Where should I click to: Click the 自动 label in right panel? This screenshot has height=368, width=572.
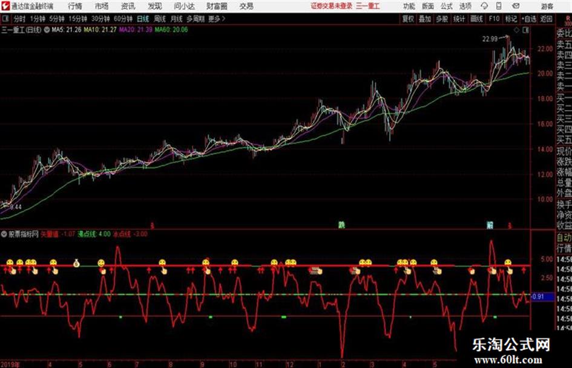(x=564, y=238)
